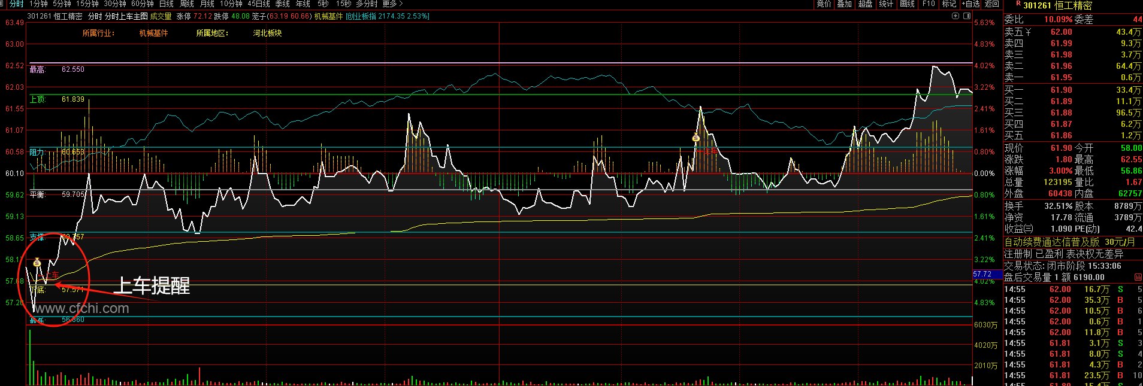Select the 5分钟 period tab
The image size is (1143, 386).
tap(62, 4)
